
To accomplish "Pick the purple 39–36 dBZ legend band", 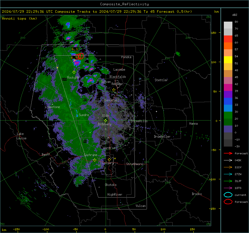I will point(228,94).
